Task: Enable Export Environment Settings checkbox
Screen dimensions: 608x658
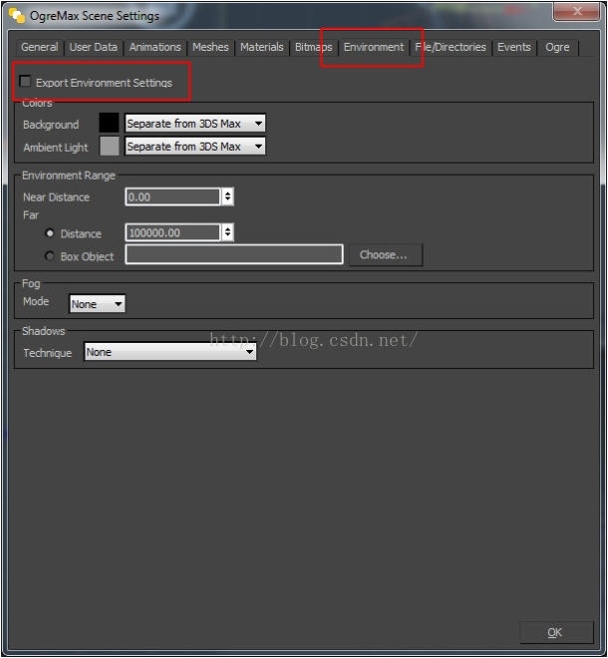Action: click(x=25, y=81)
